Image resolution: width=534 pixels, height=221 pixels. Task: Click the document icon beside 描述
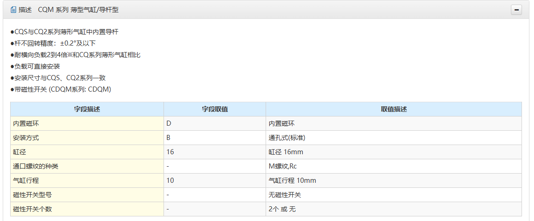pyautogui.click(x=13, y=9)
